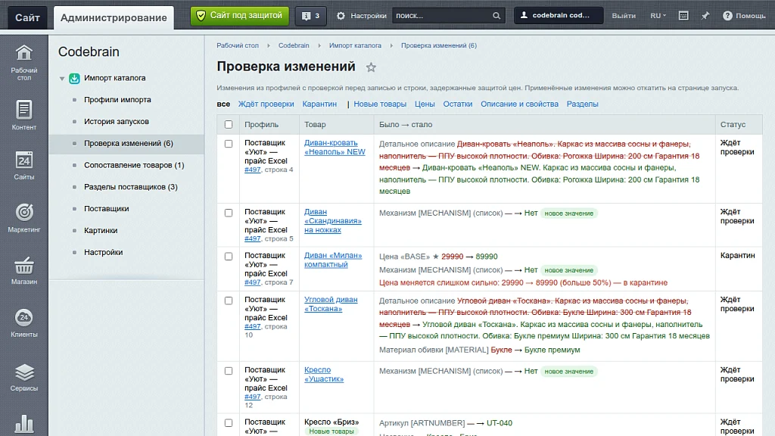This screenshot has height=436, width=775.
Task: Click the Импорт каталога green download icon
Action: [74, 78]
